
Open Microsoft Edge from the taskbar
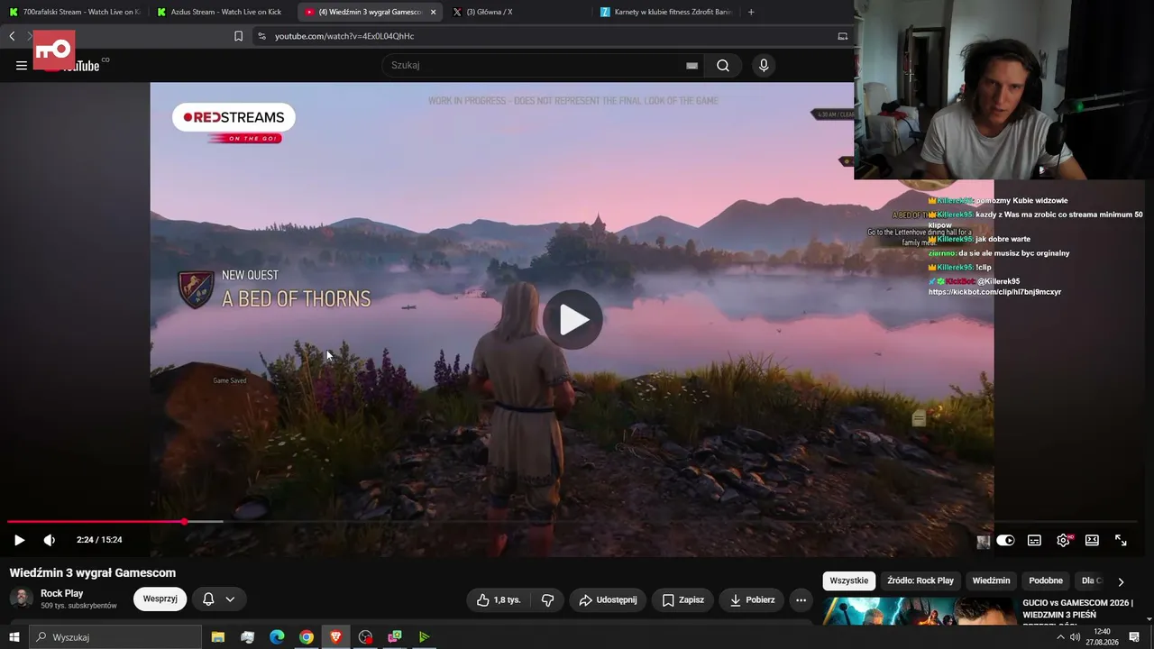click(x=277, y=637)
